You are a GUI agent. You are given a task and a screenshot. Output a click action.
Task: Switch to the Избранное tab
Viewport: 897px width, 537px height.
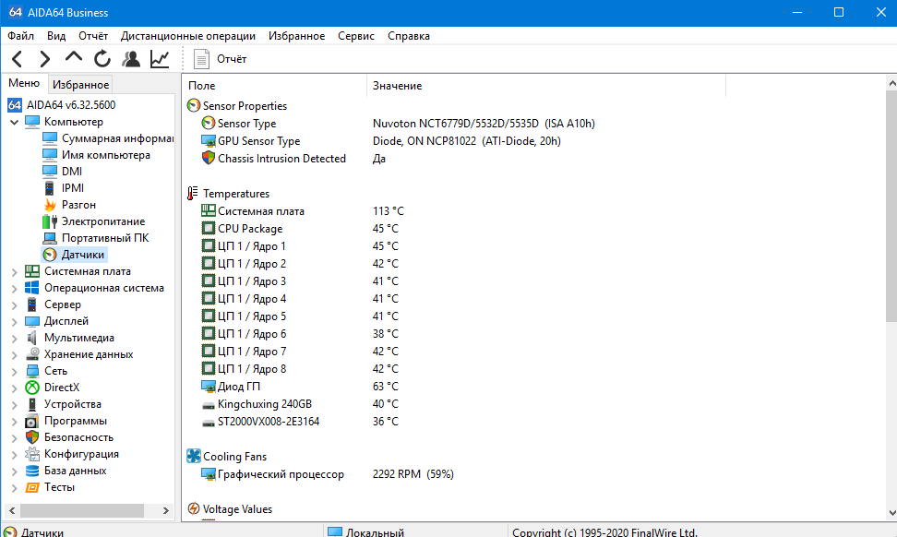coord(80,85)
